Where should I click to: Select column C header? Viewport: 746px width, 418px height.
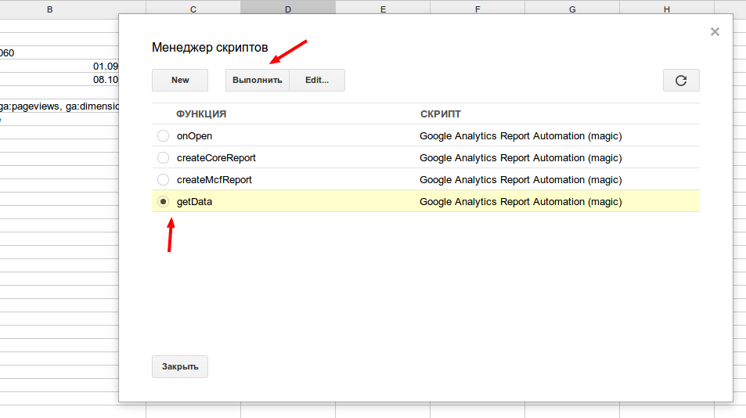pyautogui.click(x=193, y=9)
